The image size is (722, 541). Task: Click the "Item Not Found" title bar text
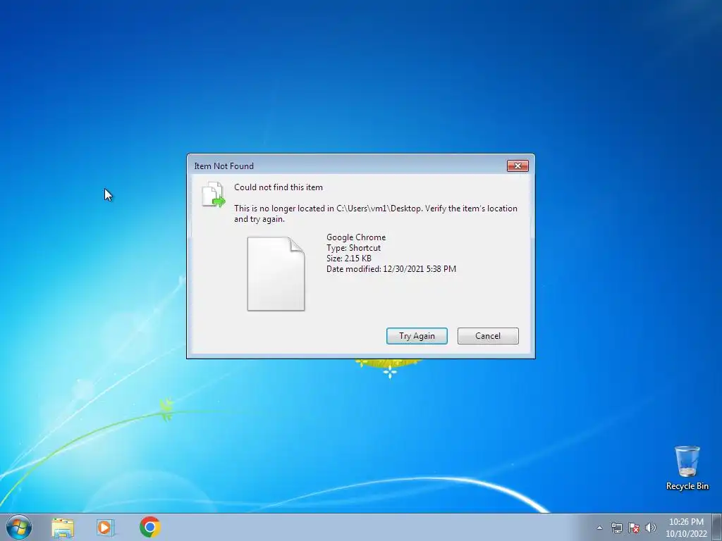pyautogui.click(x=224, y=166)
